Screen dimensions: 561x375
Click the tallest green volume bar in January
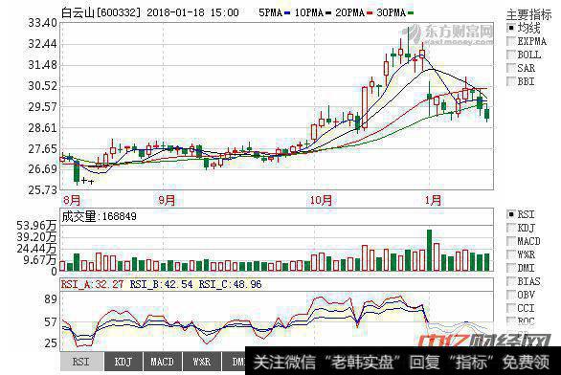click(429, 251)
